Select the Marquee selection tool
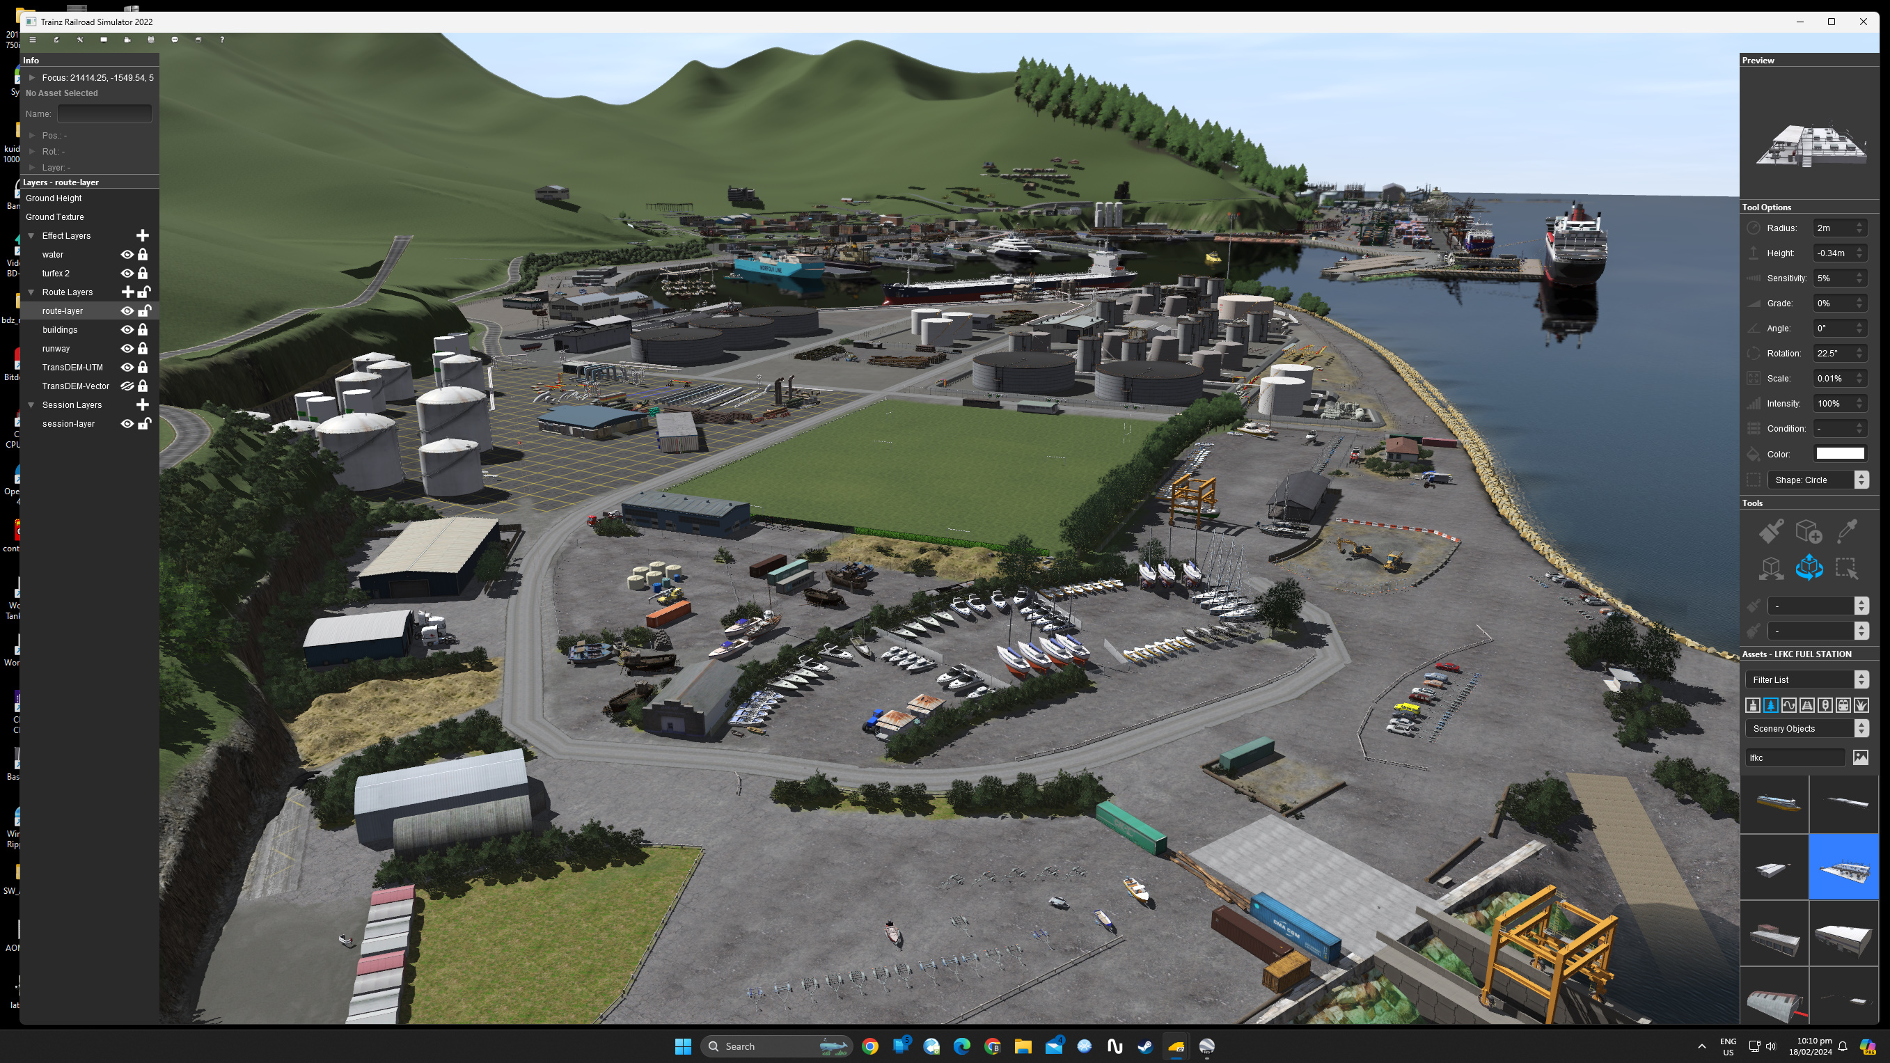 [1847, 568]
